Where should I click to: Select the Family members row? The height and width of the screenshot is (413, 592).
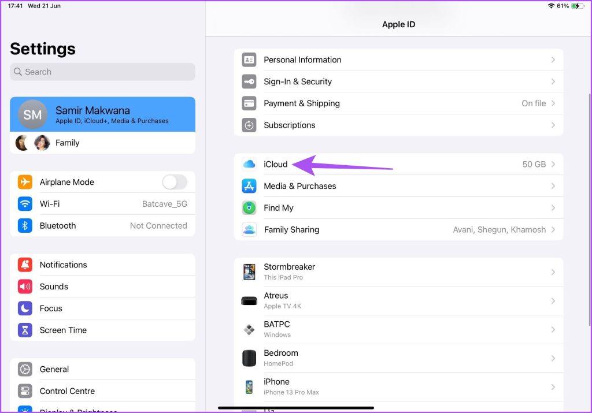(102, 143)
